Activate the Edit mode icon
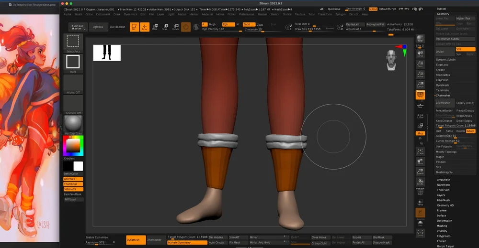479x248 pixels. (135, 27)
